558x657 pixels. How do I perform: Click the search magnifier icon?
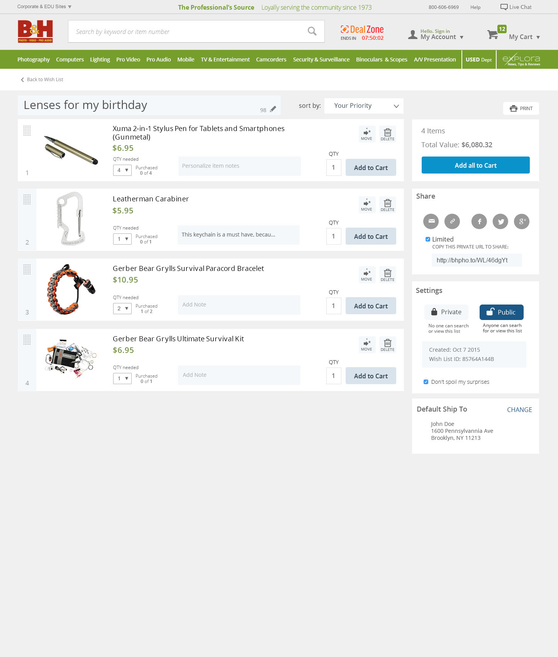click(x=312, y=31)
